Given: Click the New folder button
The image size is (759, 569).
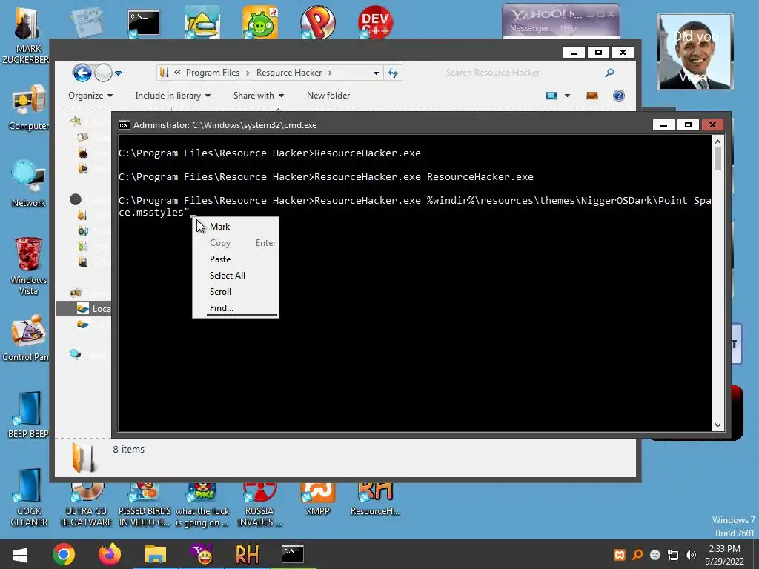Looking at the screenshot, I should [328, 96].
